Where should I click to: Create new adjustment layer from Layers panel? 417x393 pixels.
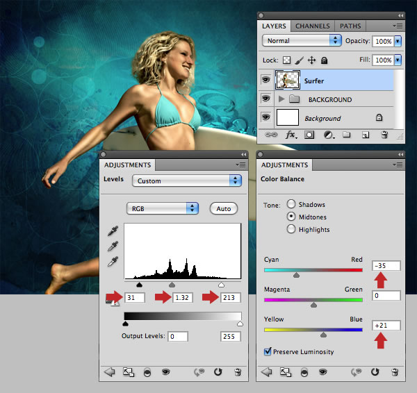[329, 135]
